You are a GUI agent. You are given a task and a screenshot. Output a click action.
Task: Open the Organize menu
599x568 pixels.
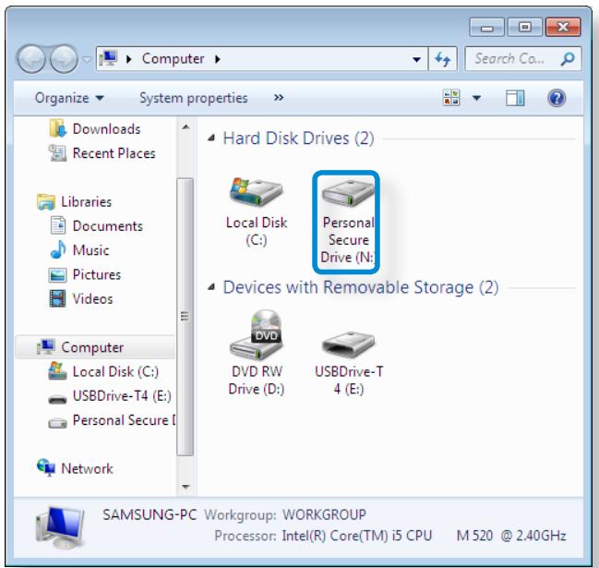[x=69, y=98]
